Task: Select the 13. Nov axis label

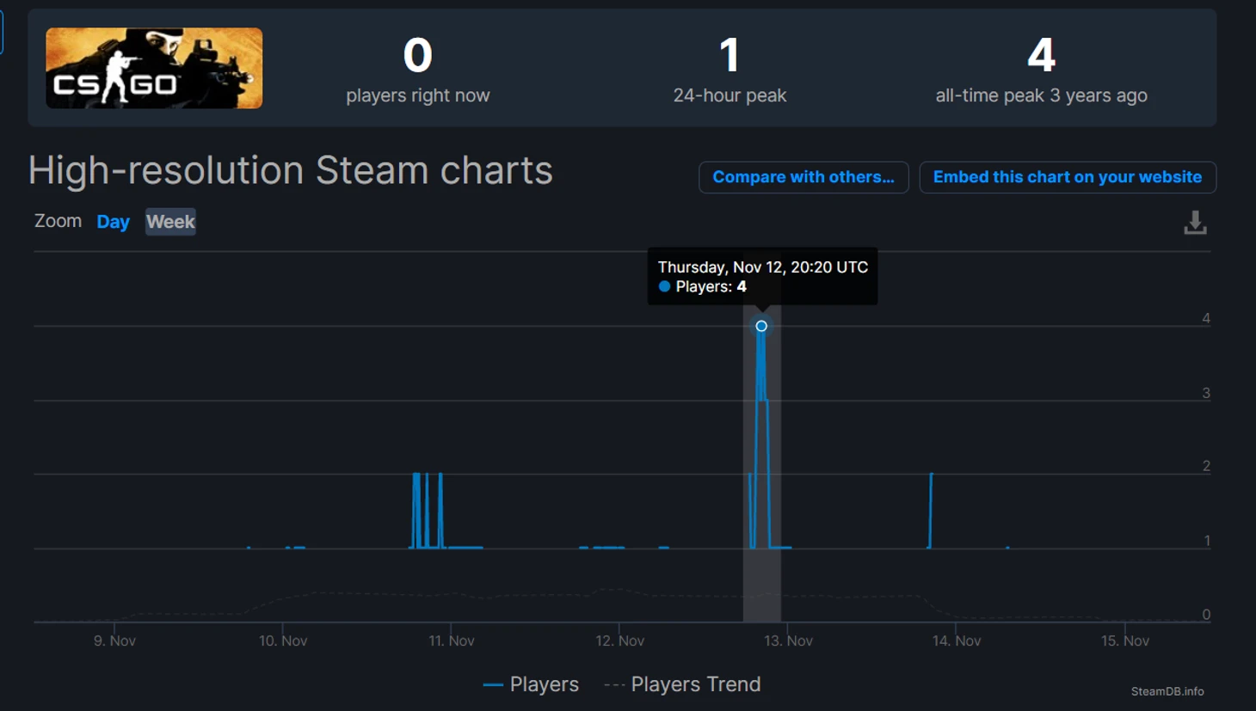Action: coord(788,641)
